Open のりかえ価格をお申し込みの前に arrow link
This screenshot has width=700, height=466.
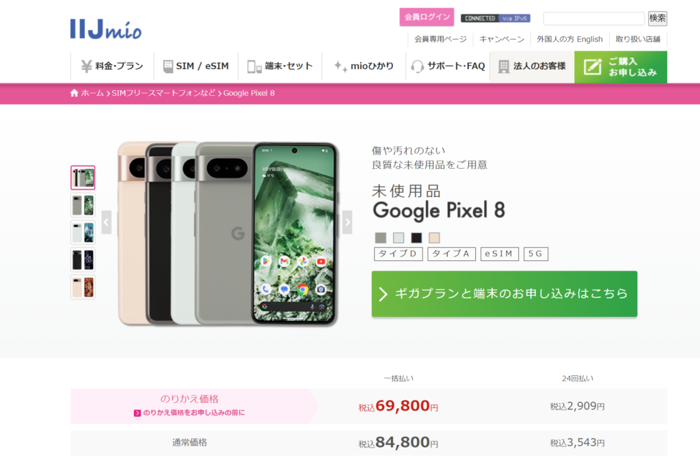pyautogui.click(x=189, y=413)
